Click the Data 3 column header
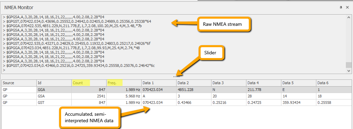 tap(229, 83)
